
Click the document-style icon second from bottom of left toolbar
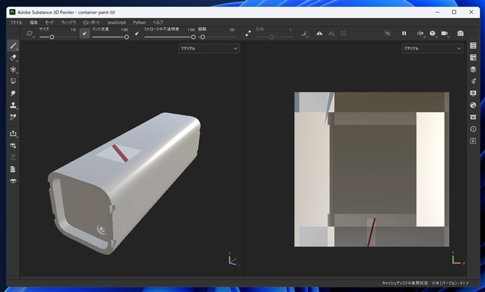13,170
